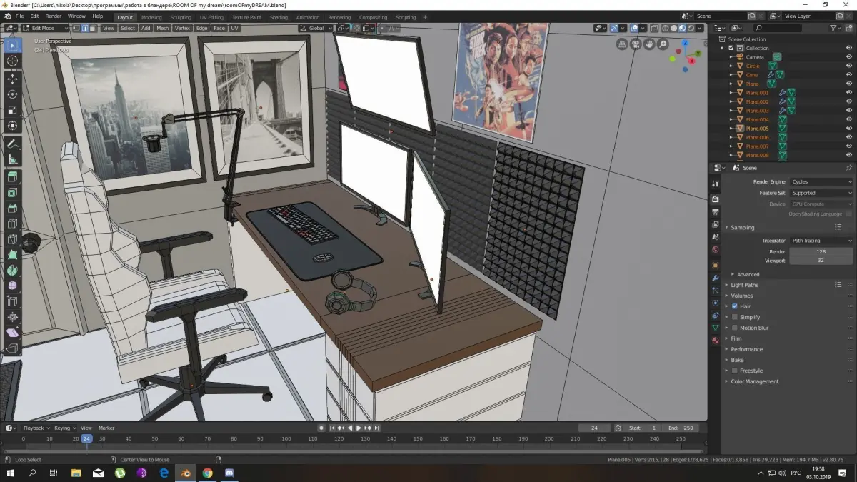Switch to face select mode

(x=94, y=28)
